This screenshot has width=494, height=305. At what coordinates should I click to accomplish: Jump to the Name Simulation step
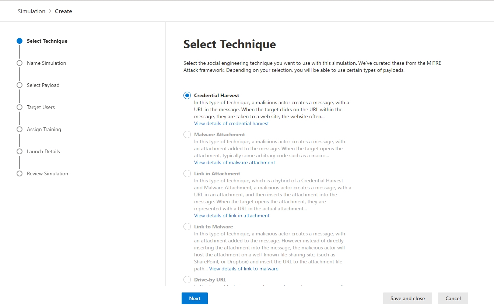(46, 63)
